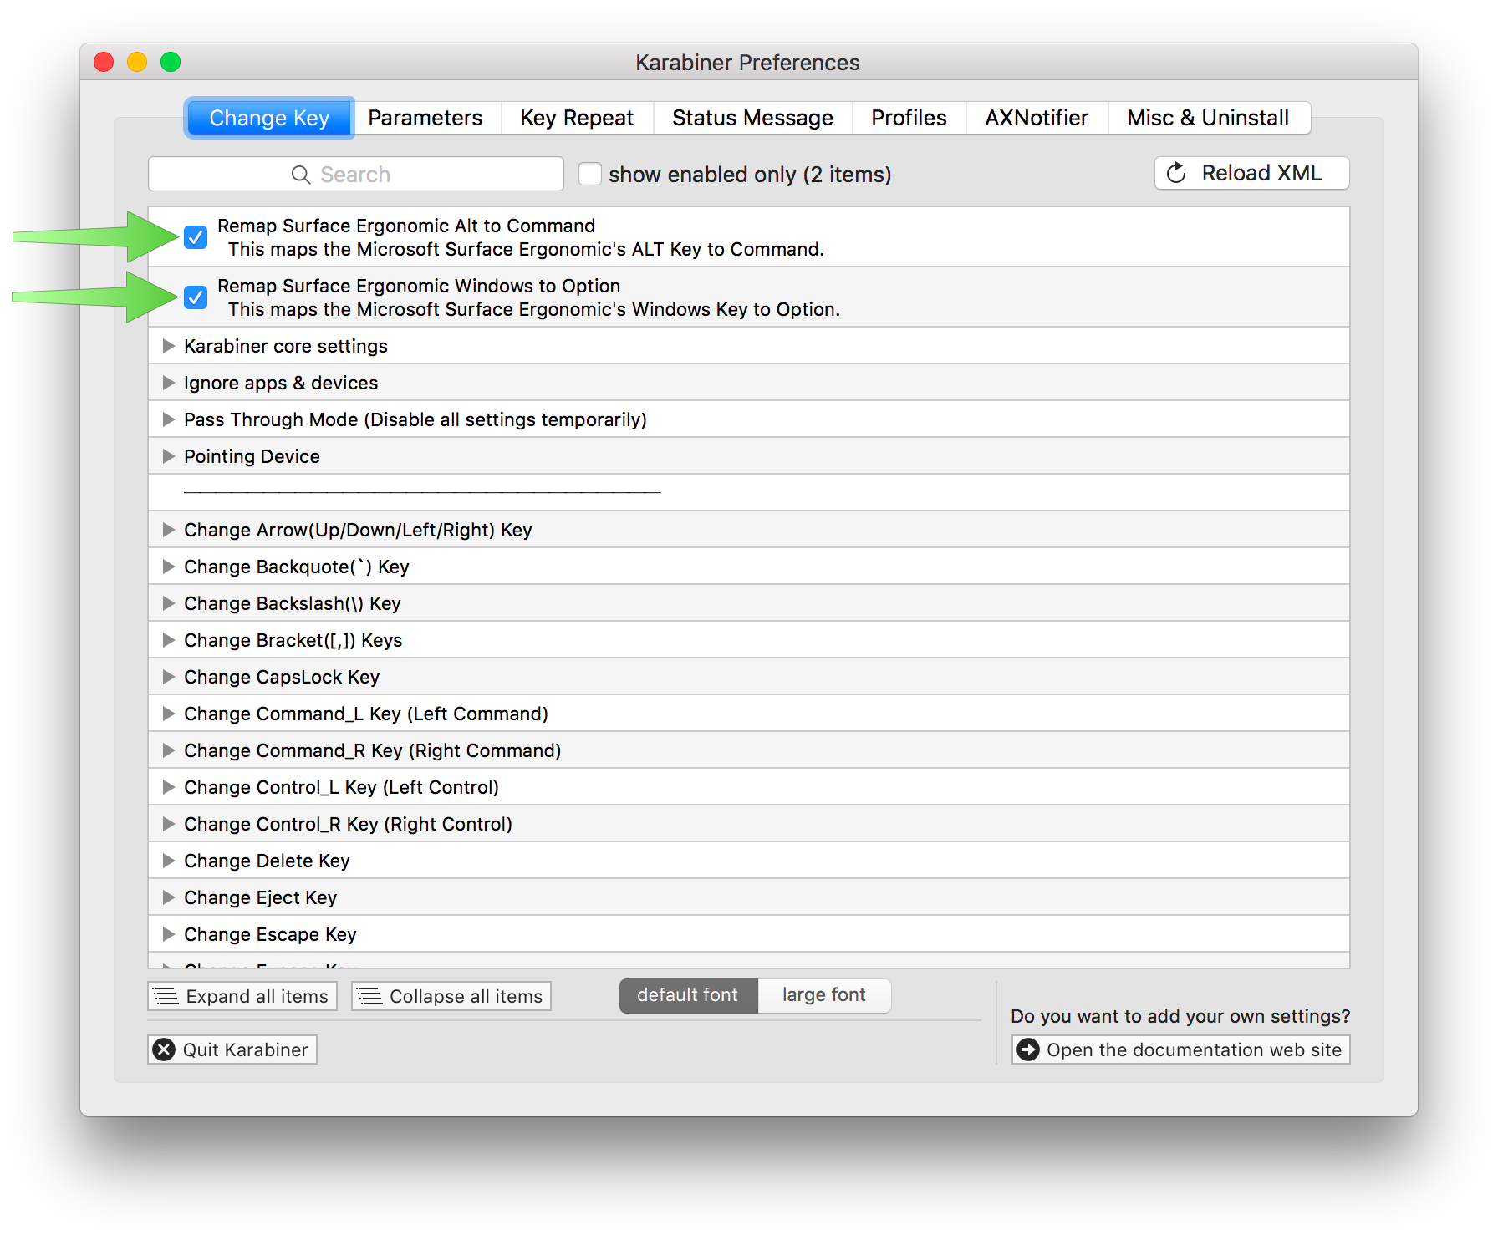Uncheck Remap Surface Ergonomic Windows to Option
1498x1240 pixels.
[x=196, y=297]
